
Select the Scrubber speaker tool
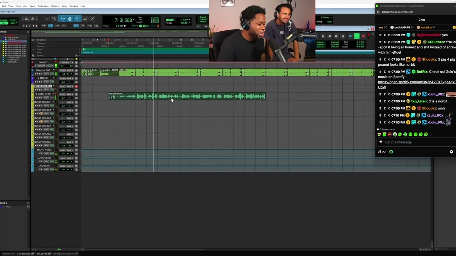point(86,19)
